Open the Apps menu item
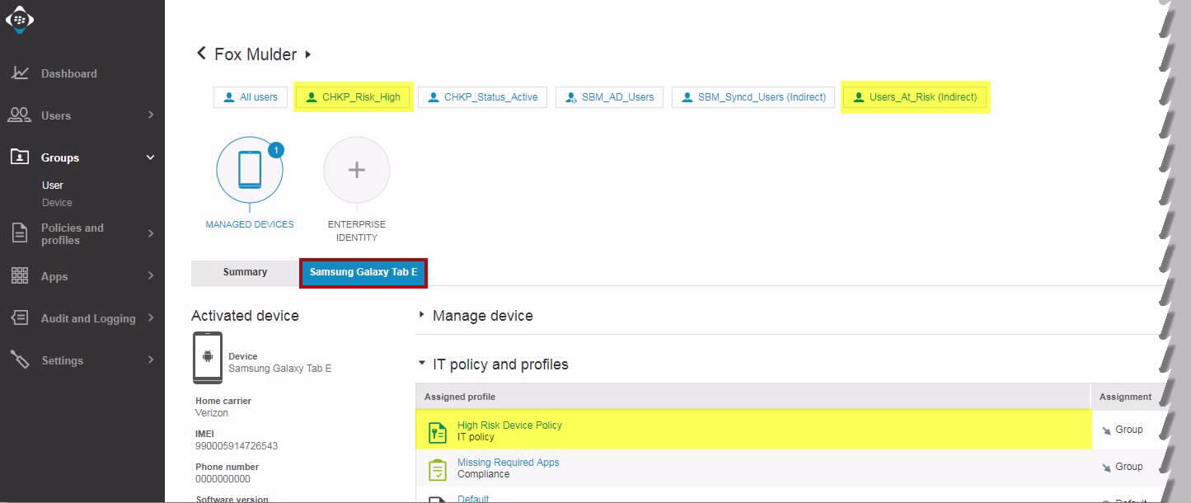Screen dimensions: 1191x503 coord(54,277)
